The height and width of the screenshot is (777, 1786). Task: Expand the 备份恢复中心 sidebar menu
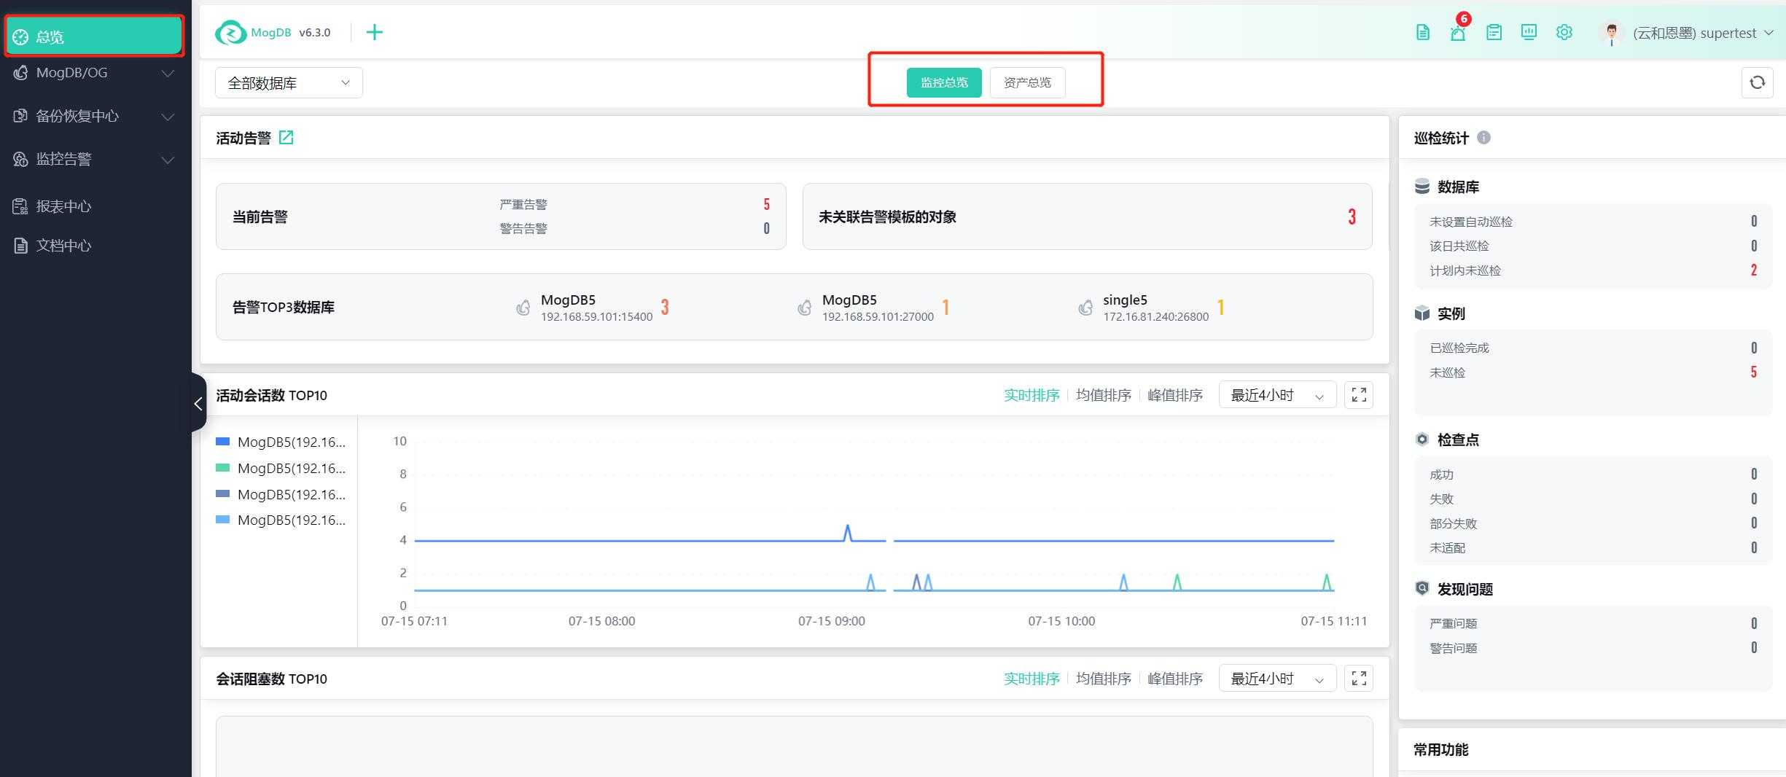[x=94, y=116]
